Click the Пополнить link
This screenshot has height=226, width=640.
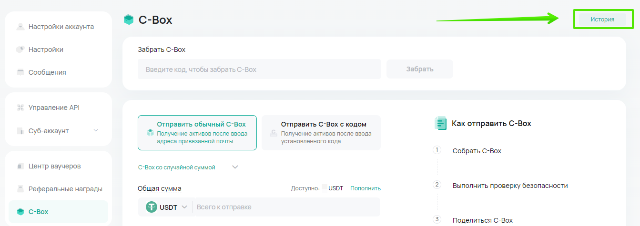click(x=366, y=188)
